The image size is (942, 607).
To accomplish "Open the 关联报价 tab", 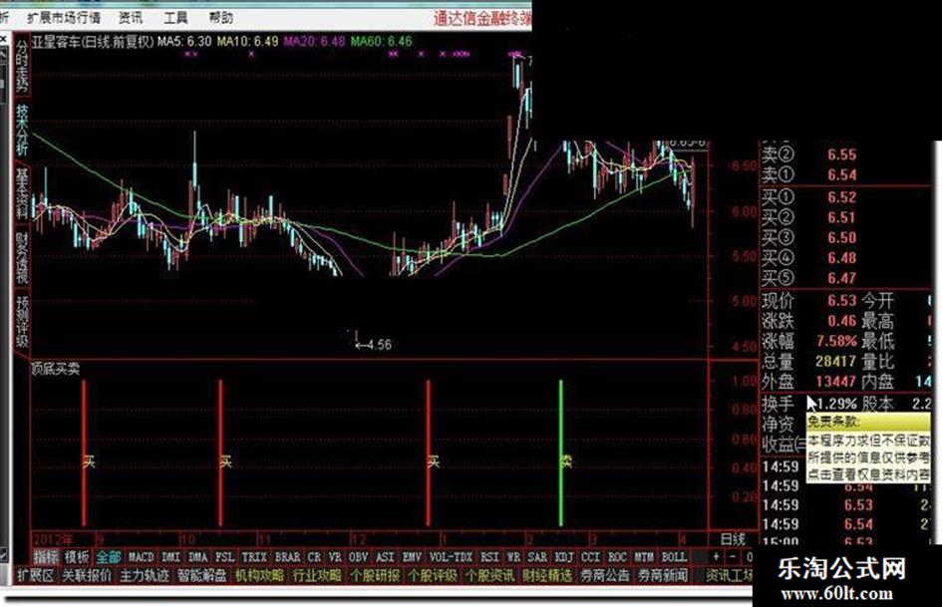I will [87, 576].
